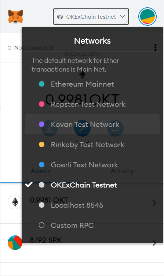The width and height of the screenshot is (164, 276).
Task: Open the account avatar menu
Action: pos(147,17)
